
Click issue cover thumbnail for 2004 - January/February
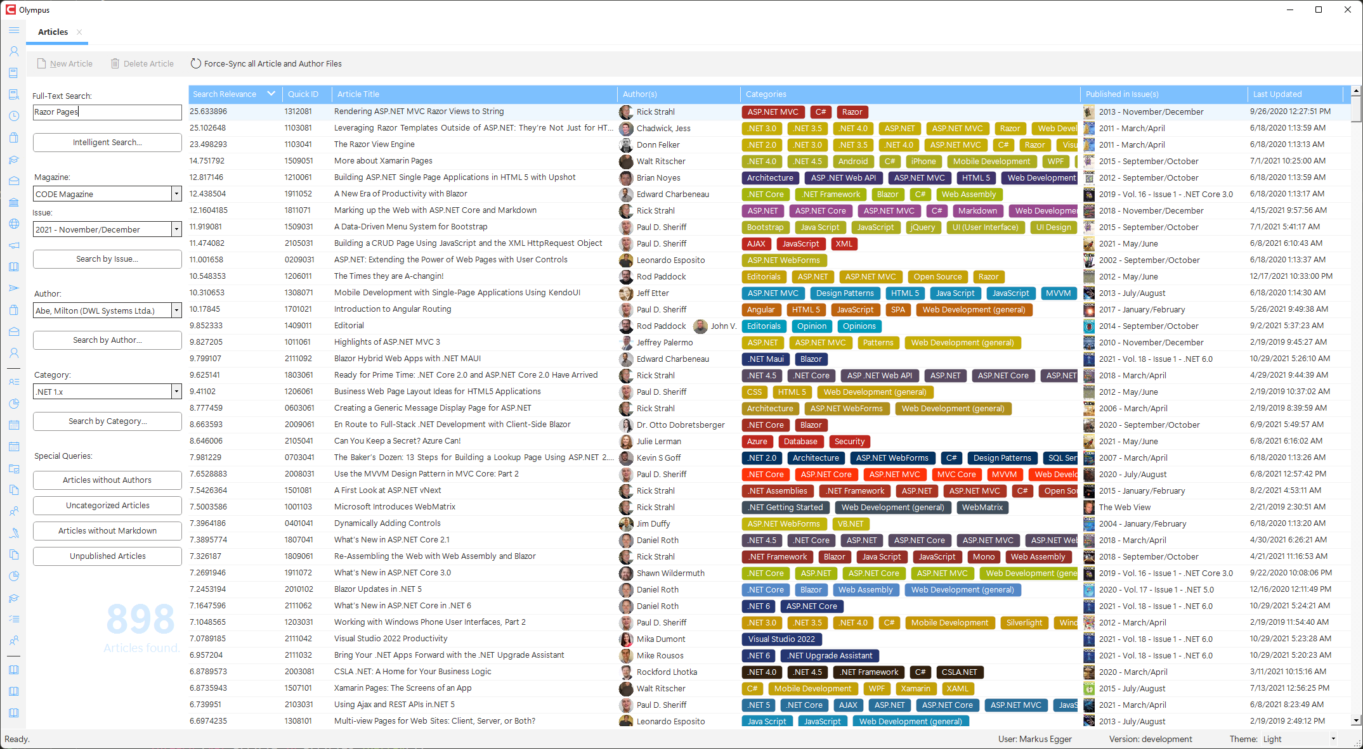click(x=1089, y=524)
